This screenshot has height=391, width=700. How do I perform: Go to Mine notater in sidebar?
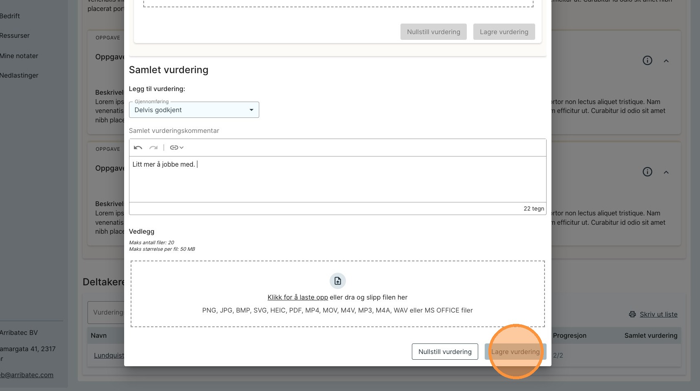tap(19, 56)
